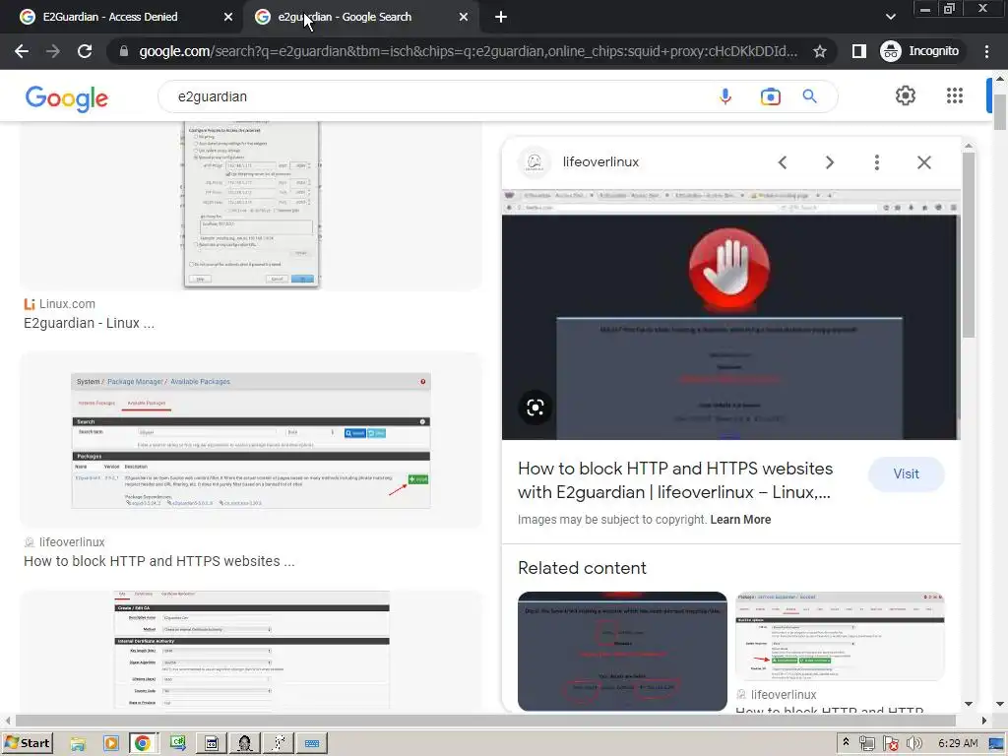Open related pfSense settings thumbnail with red arrow
Image resolution: width=1008 pixels, height=756 pixels.
tap(840, 637)
